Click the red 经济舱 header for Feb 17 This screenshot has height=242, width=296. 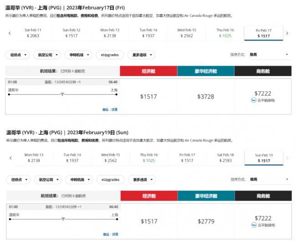(x=148, y=71)
